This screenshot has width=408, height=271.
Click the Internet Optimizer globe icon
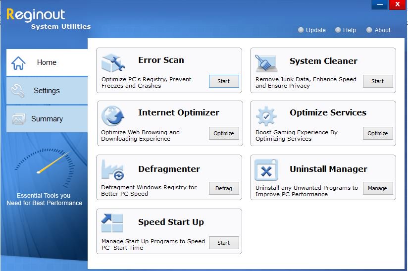coord(113,116)
